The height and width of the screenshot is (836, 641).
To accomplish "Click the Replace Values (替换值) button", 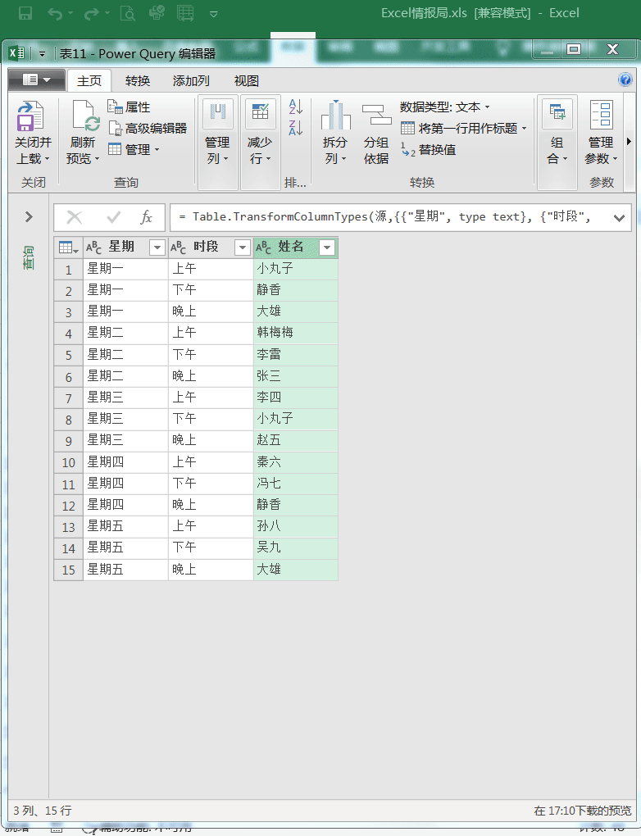I will click(428, 150).
